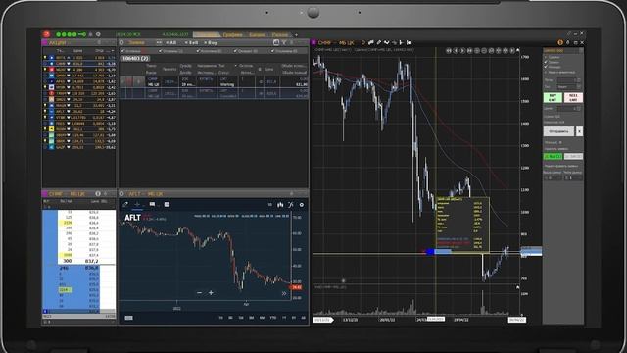Click the green BUY button
The width and height of the screenshot is (627, 353).
click(553, 98)
